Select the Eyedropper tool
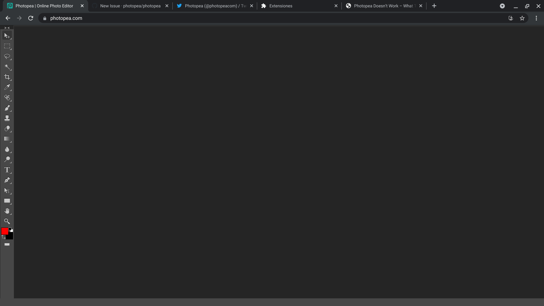The height and width of the screenshot is (306, 544). point(7,87)
